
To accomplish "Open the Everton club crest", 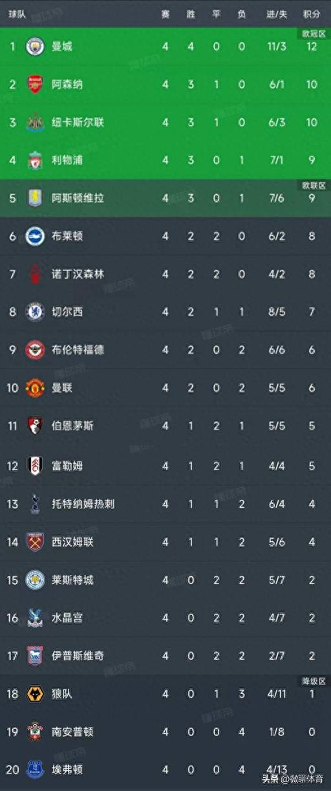I will (35, 770).
